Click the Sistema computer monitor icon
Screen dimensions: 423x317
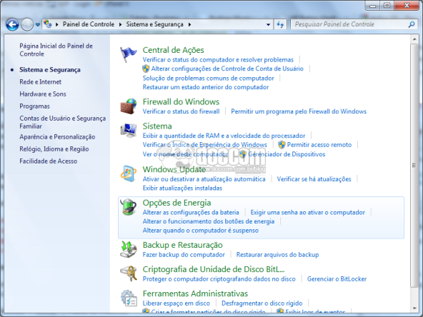point(129,130)
